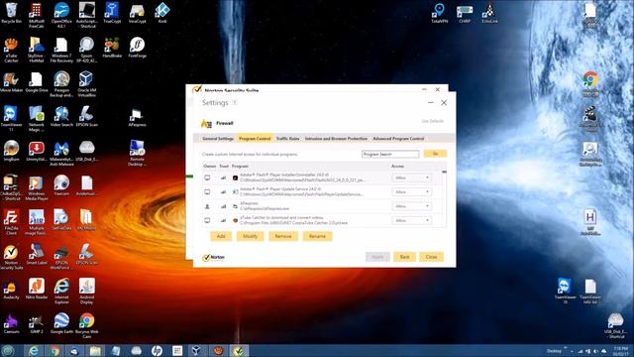Open the ImgBurn desktop icon

coord(11,151)
